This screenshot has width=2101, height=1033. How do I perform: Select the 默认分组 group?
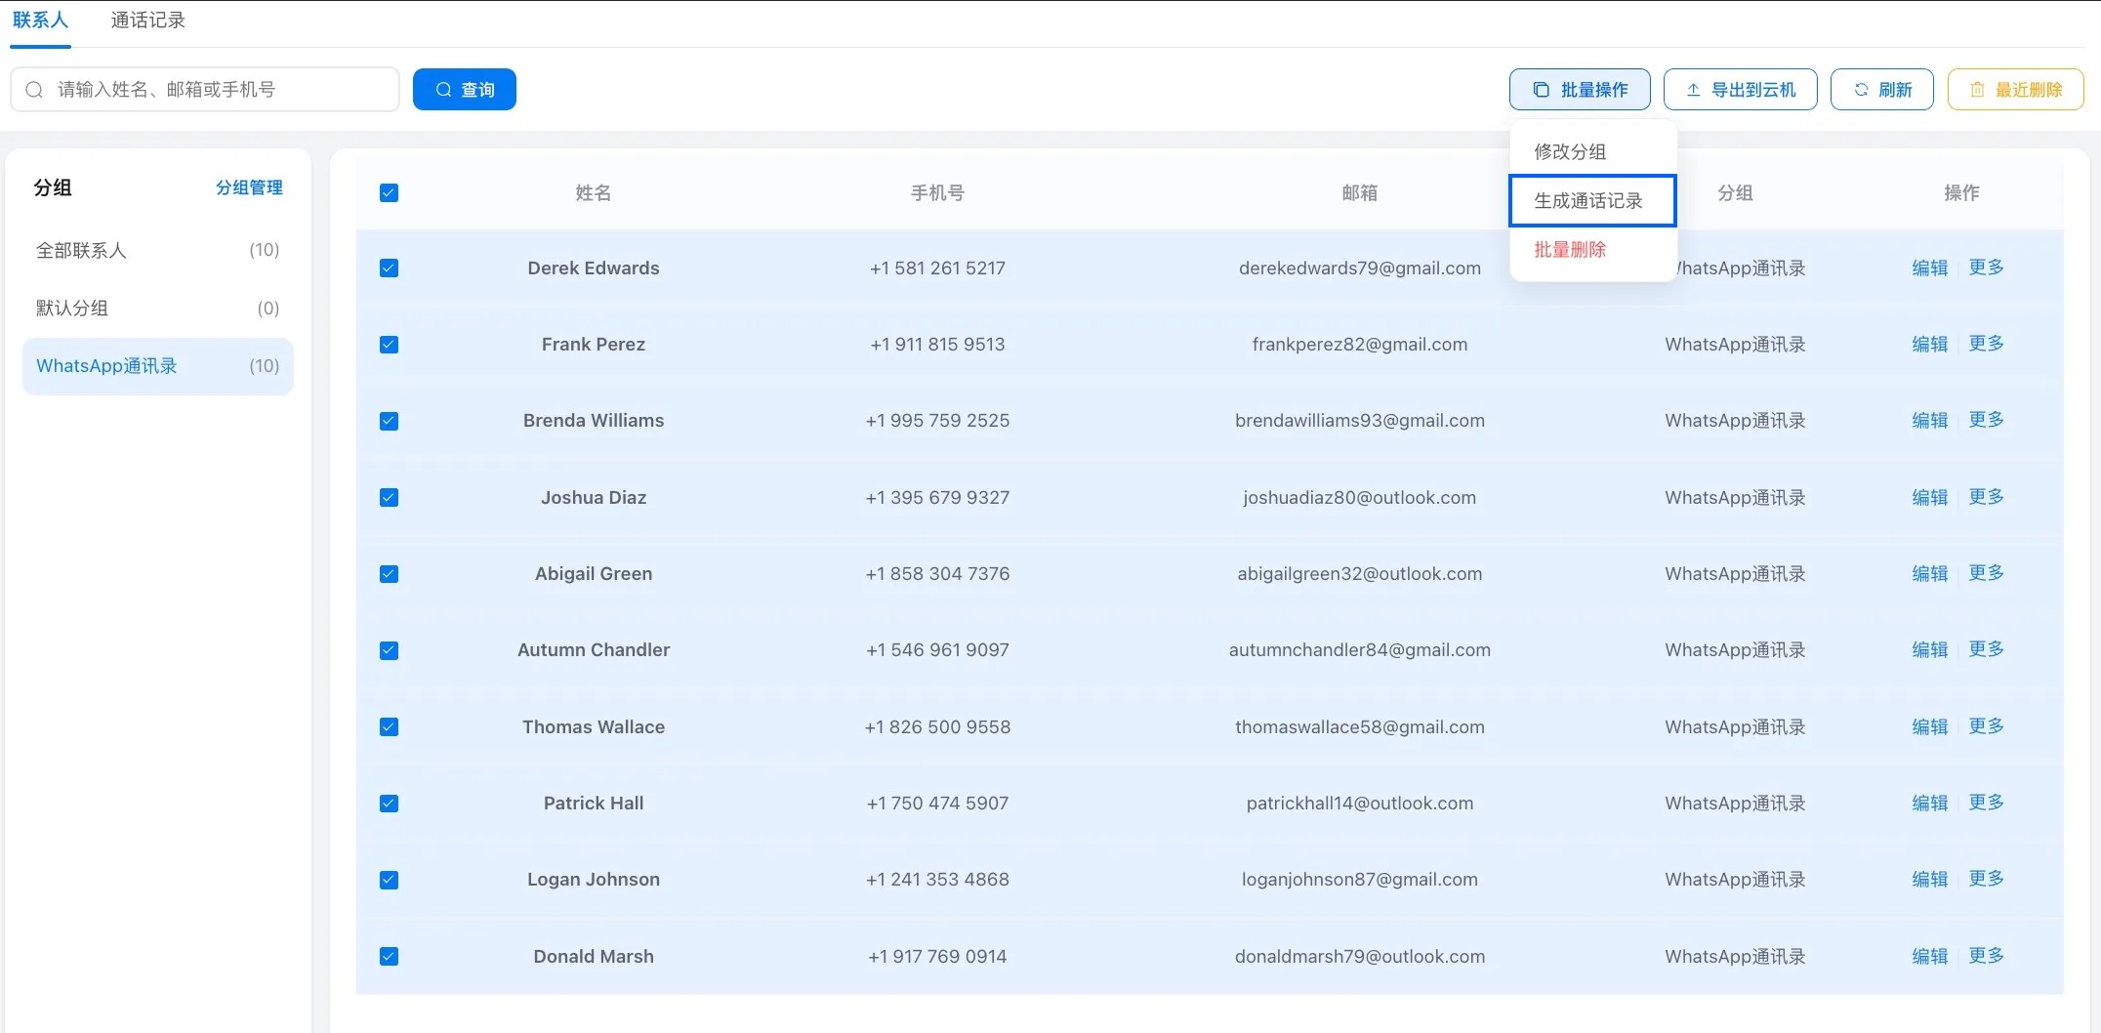158,309
